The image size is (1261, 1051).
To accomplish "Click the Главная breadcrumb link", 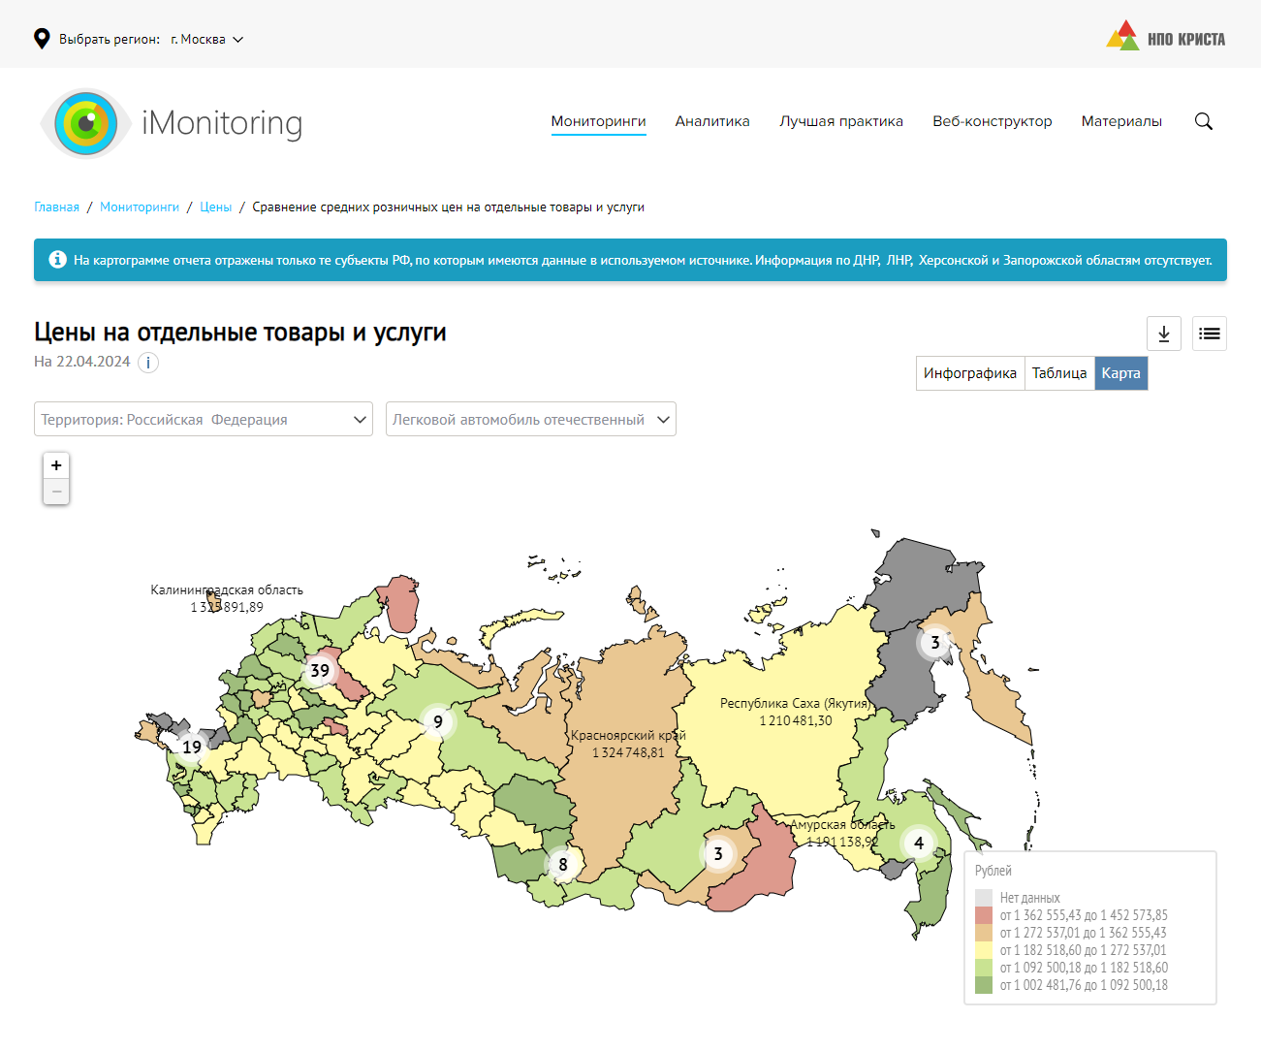I will pyautogui.click(x=56, y=207).
